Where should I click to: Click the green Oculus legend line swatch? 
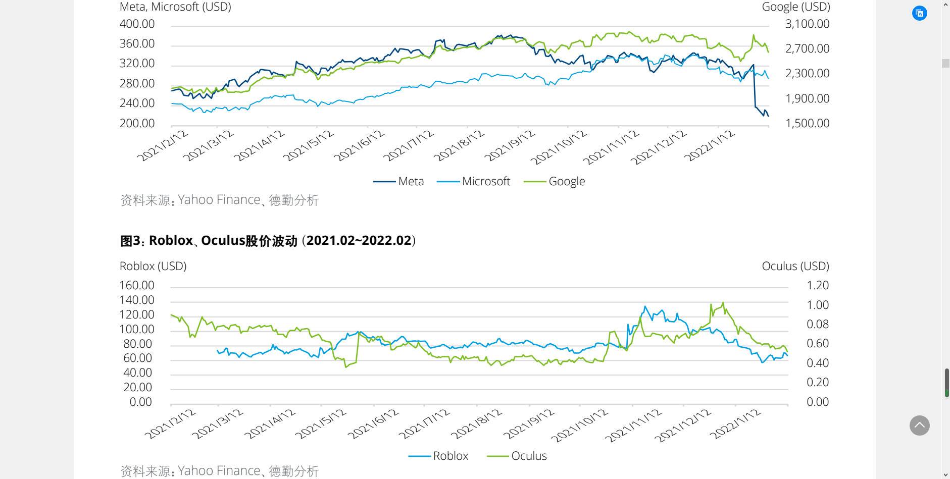[x=497, y=456]
